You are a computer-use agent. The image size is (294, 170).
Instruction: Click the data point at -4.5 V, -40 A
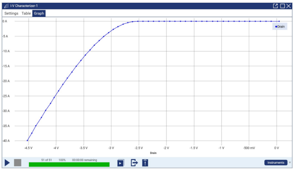(27, 140)
